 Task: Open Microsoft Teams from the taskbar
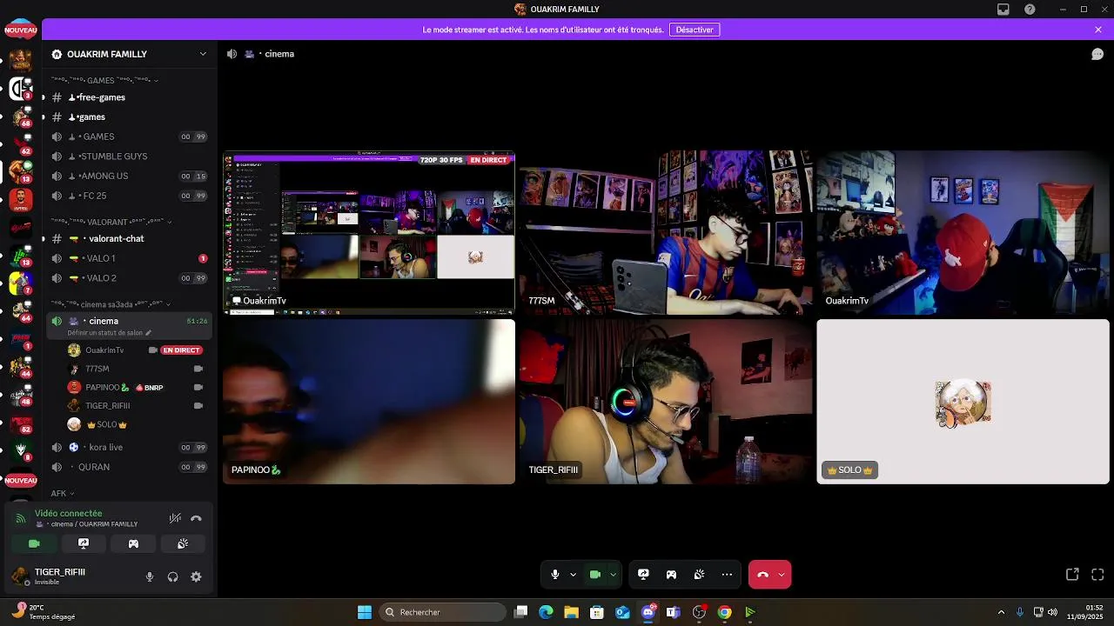click(x=673, y=612)
